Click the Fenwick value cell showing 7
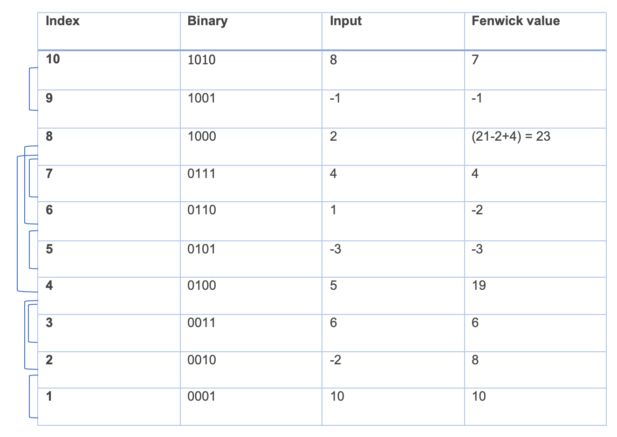The image size is (617, 437). [475, 60]
